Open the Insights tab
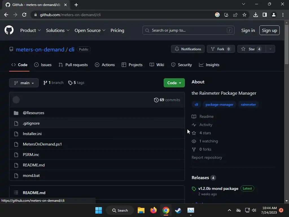Screen dimensions: 289x217 point(209,65)
